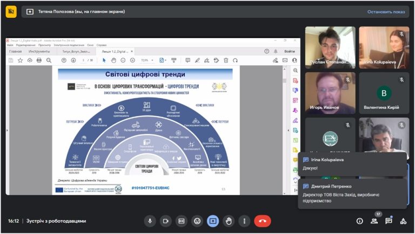Click the star bookmark icon in Acrobat toolbar

pos(20,60)
